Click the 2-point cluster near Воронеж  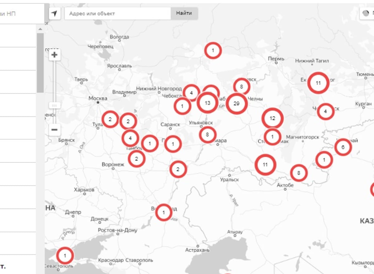[x=136, y=159]
